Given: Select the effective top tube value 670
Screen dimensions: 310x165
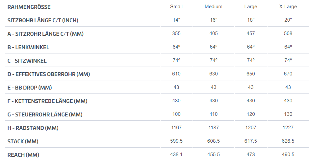Looking at the screenshot, I should point(288,74).
